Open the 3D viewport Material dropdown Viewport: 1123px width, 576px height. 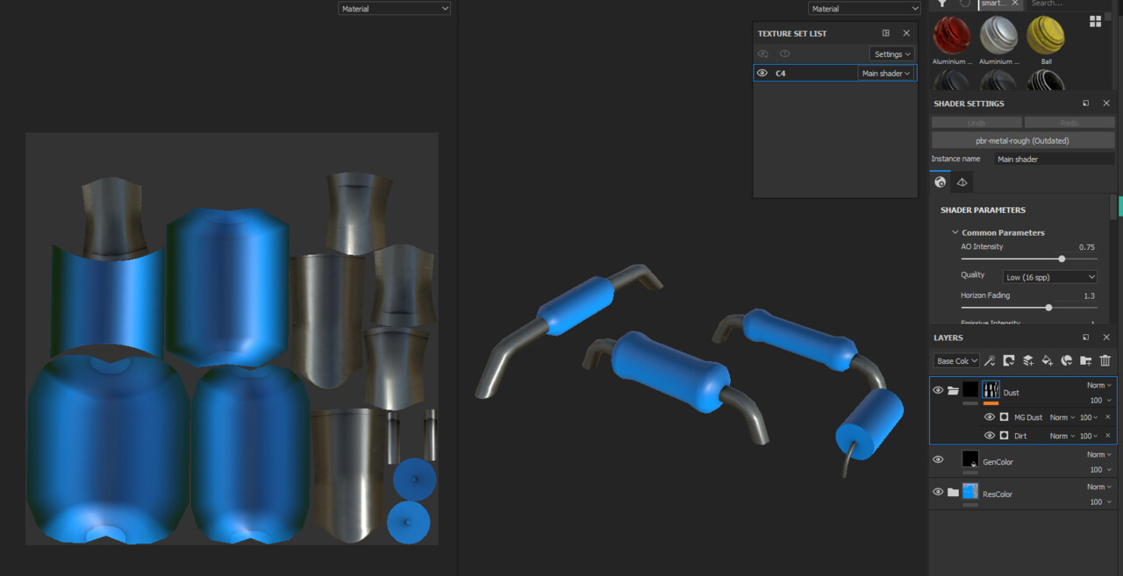tap(864, 8)
